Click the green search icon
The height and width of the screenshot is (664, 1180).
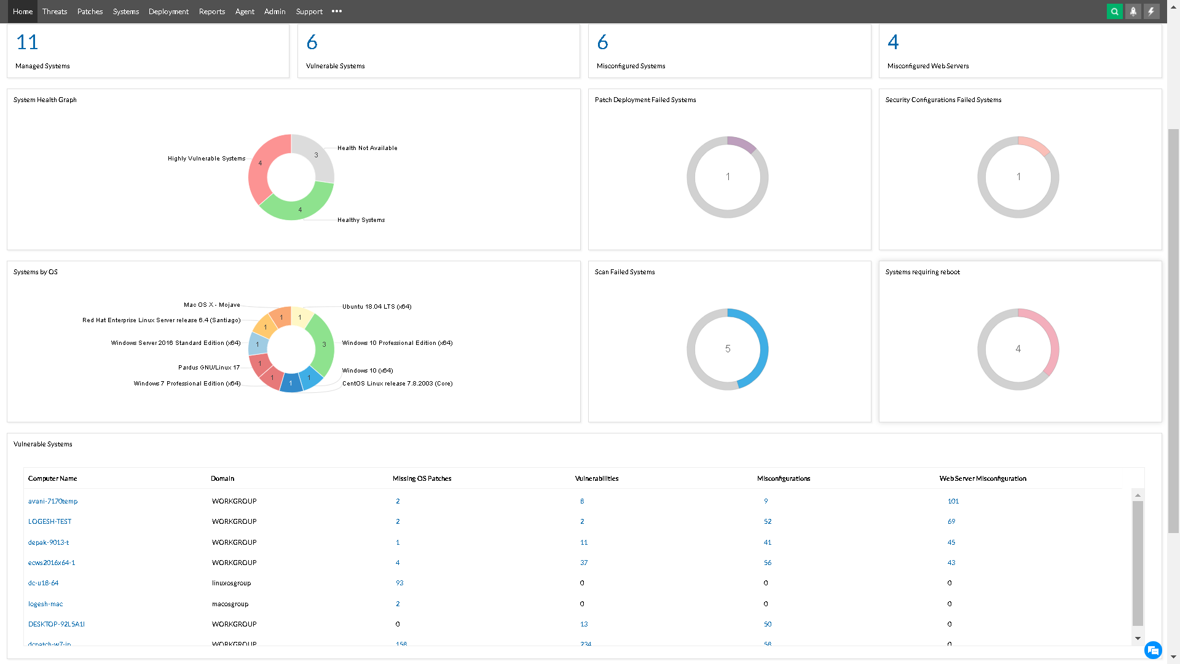[x=1114, y=12]
